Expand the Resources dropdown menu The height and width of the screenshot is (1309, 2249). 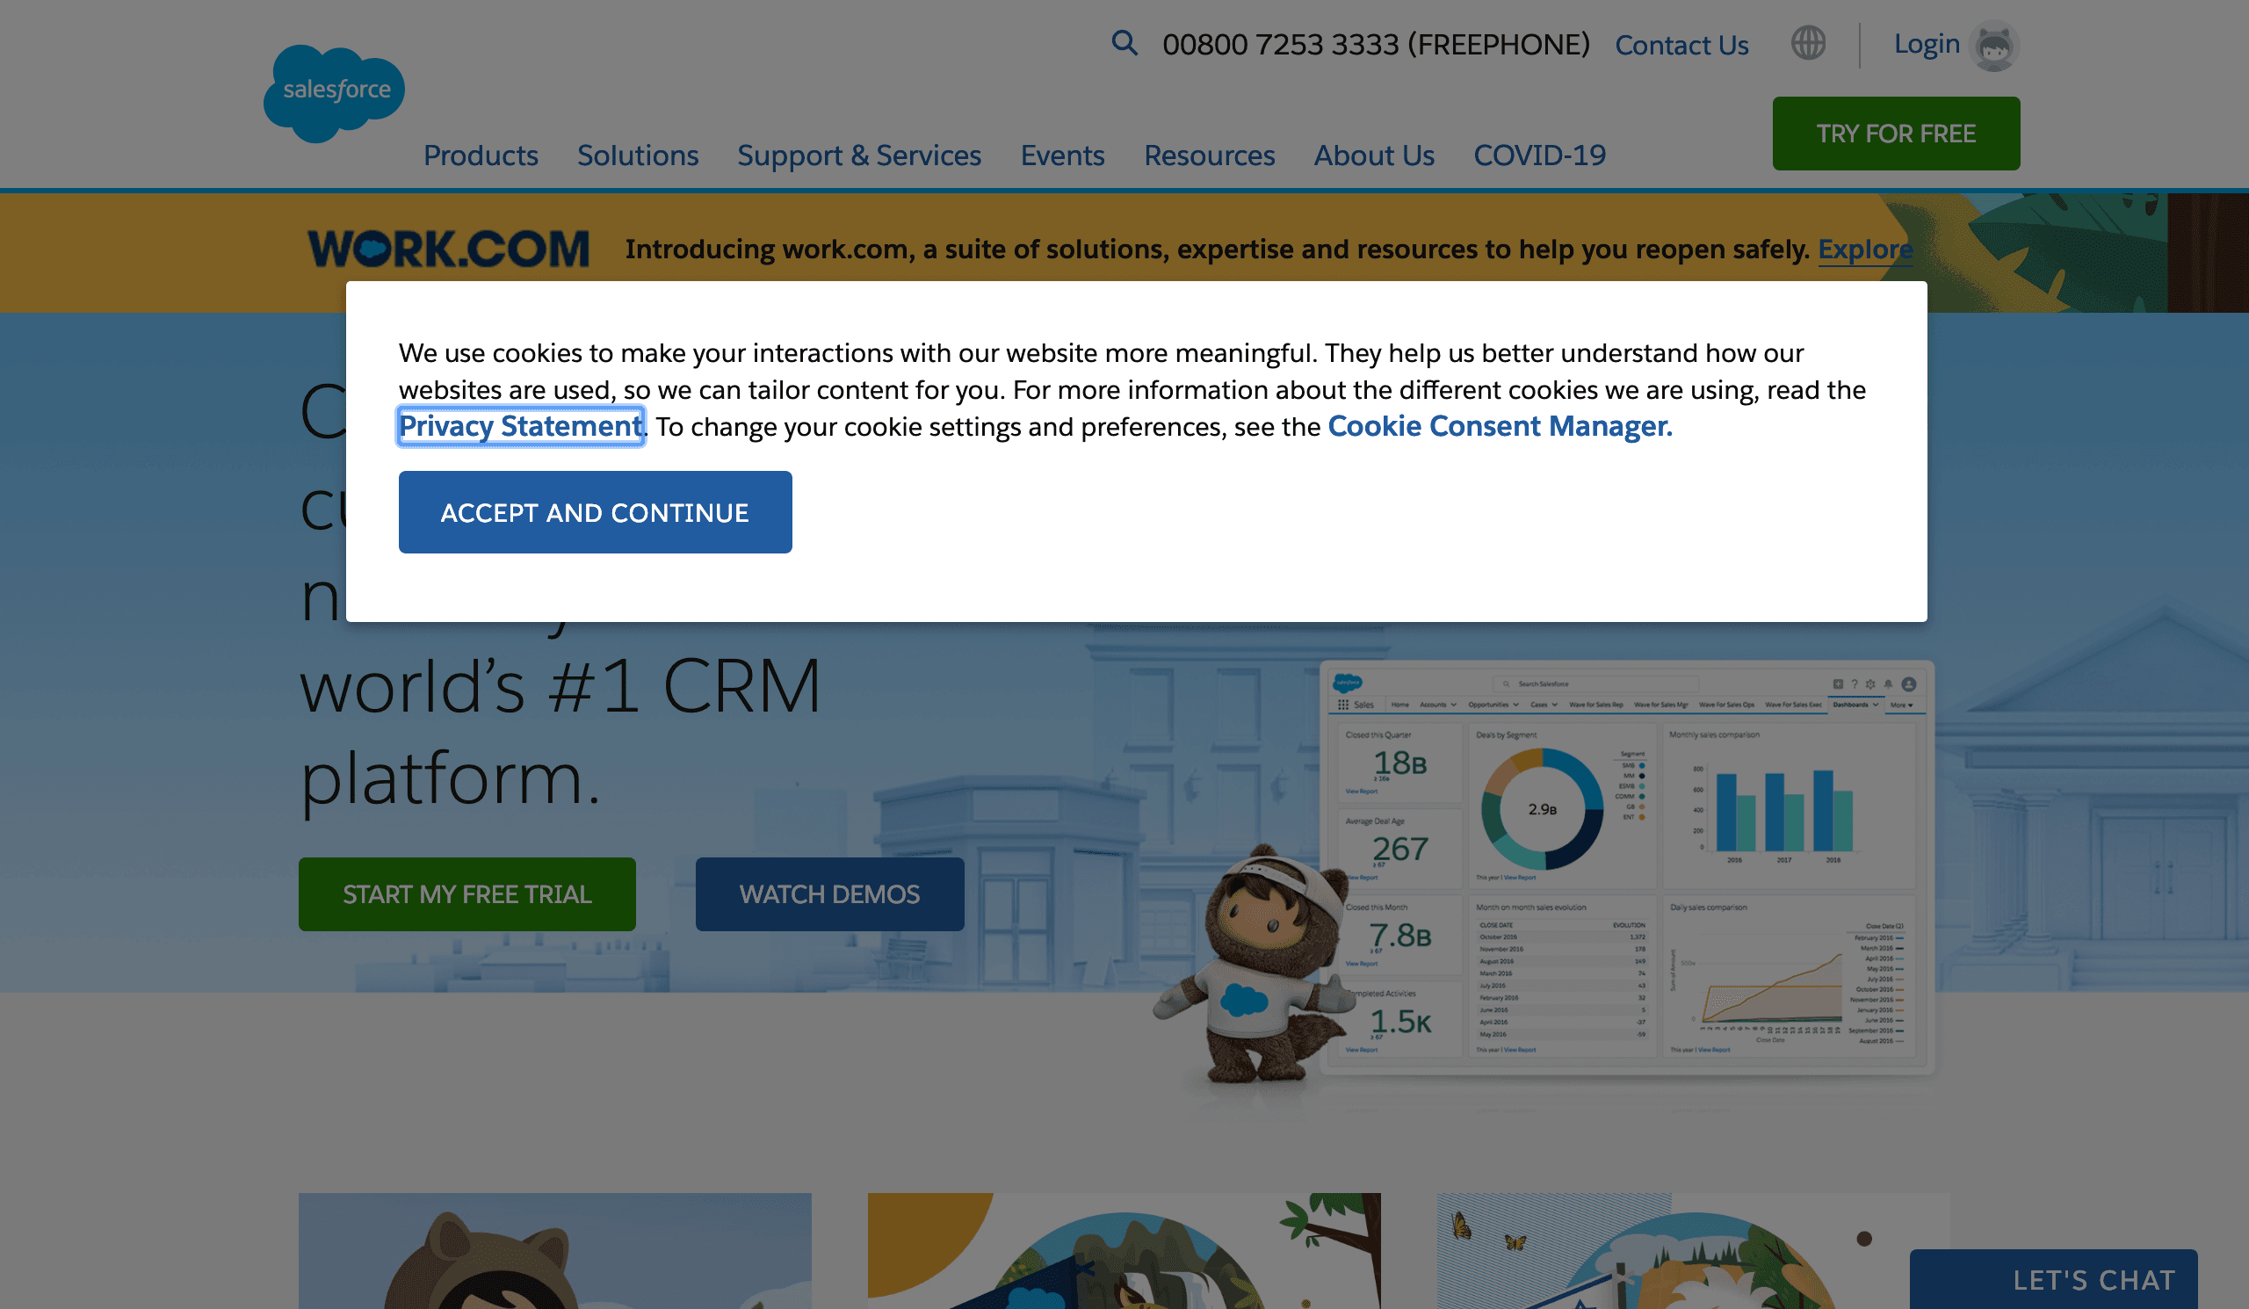[x=1211, y=155]
